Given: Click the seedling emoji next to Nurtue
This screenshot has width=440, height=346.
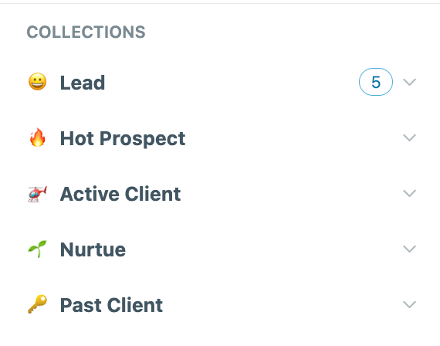Looking at the screenshot, I should coord(37,249).
